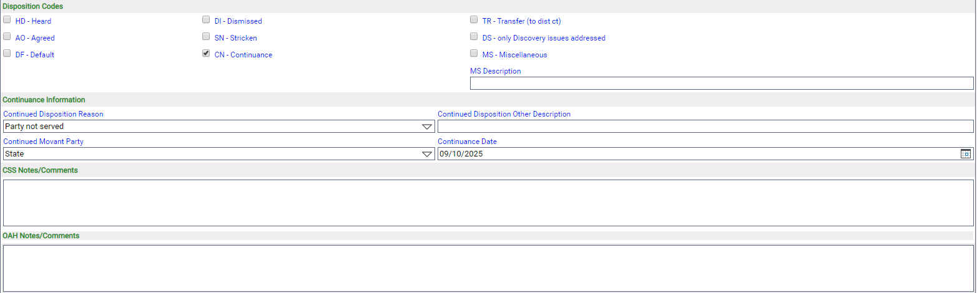Click the 'Continued Disposition Other Description' field label
This screenshot has width=977, height=293.
coord(504,114)
